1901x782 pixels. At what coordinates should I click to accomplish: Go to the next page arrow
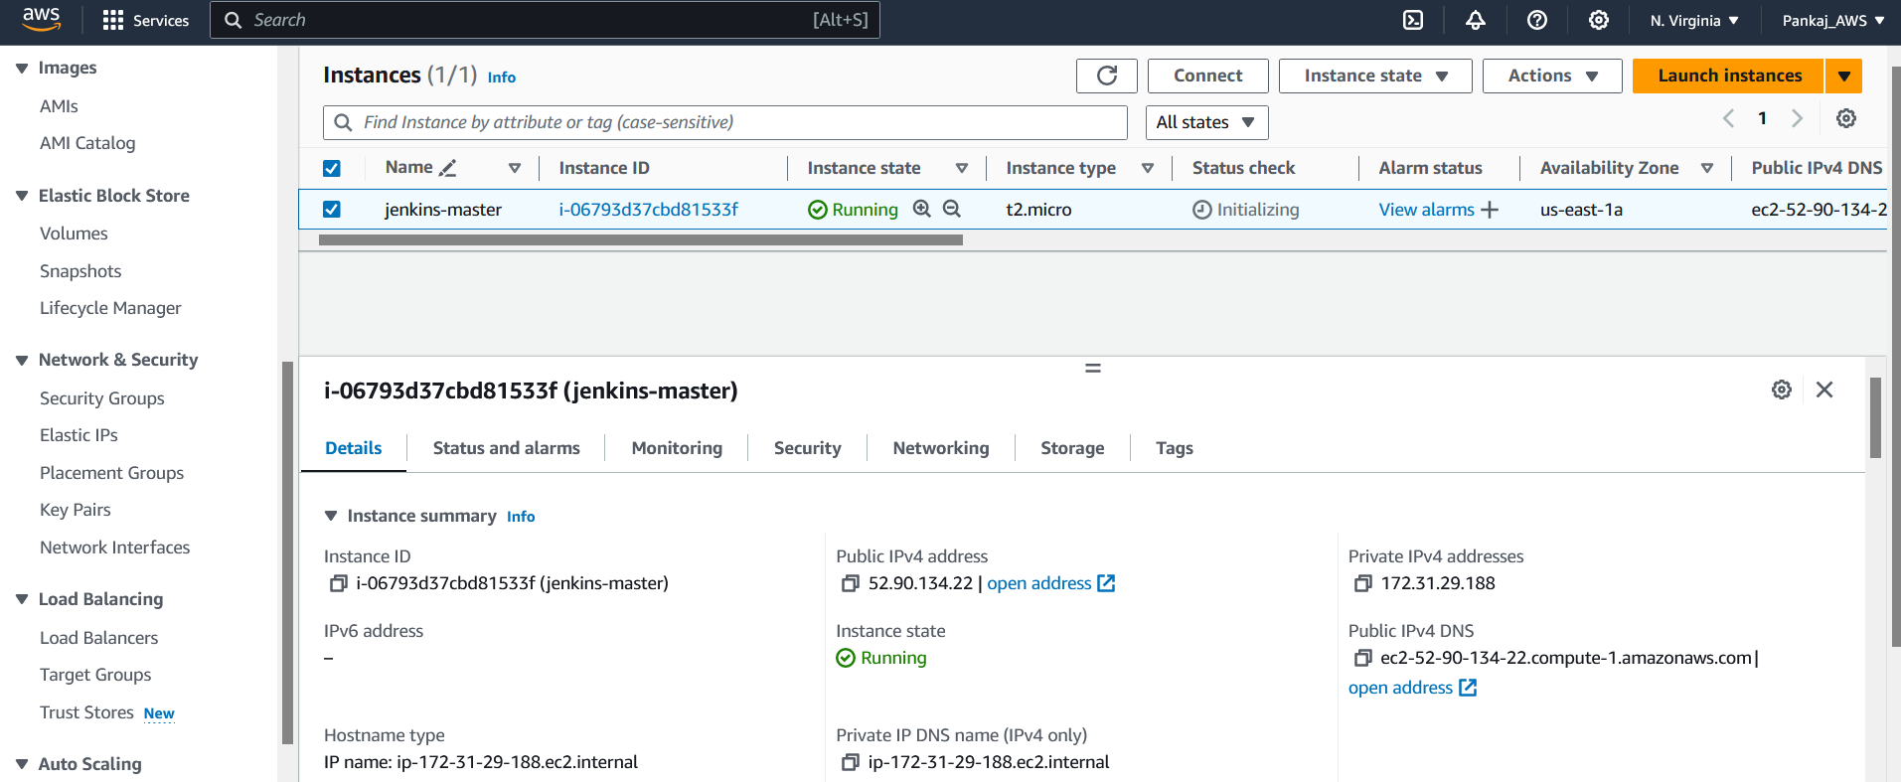pos(1797,118)
